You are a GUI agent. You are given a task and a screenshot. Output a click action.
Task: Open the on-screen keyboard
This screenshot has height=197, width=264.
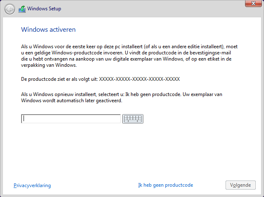coord(133,119)
